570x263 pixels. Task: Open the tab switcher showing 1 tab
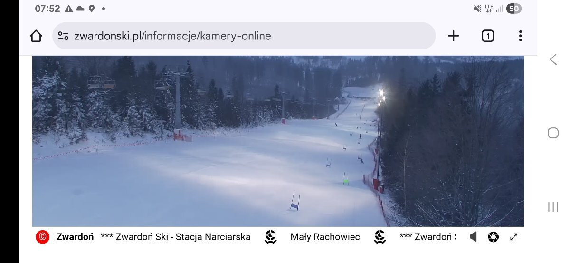pos(488,36)
